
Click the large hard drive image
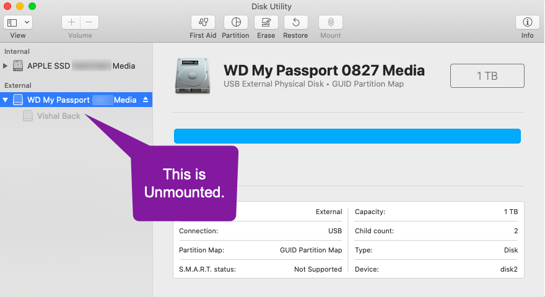(x=193, y=75)
